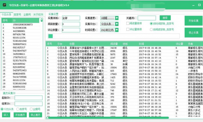This screenshot has height=122, width=203.
Task: Enable the 阅读量排序 checkbox
Action: 128,23
